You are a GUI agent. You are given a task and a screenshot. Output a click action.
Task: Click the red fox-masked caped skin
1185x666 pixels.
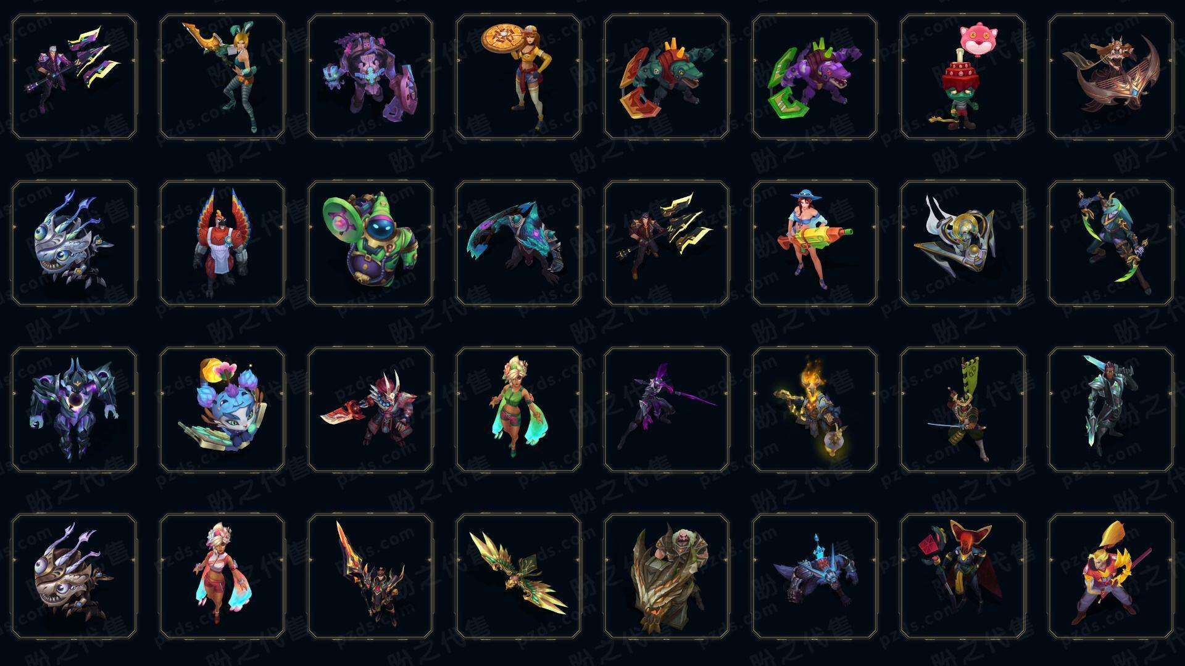pyautogui.click(x=963, y=576)
